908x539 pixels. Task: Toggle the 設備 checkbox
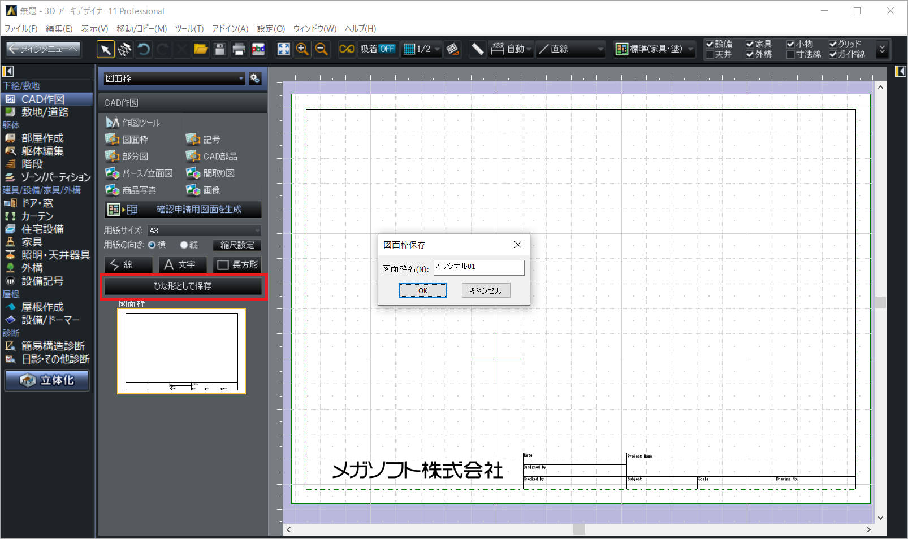coord(710,44)
